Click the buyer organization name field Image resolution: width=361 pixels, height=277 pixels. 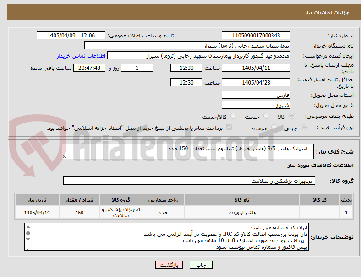[187, 45]
